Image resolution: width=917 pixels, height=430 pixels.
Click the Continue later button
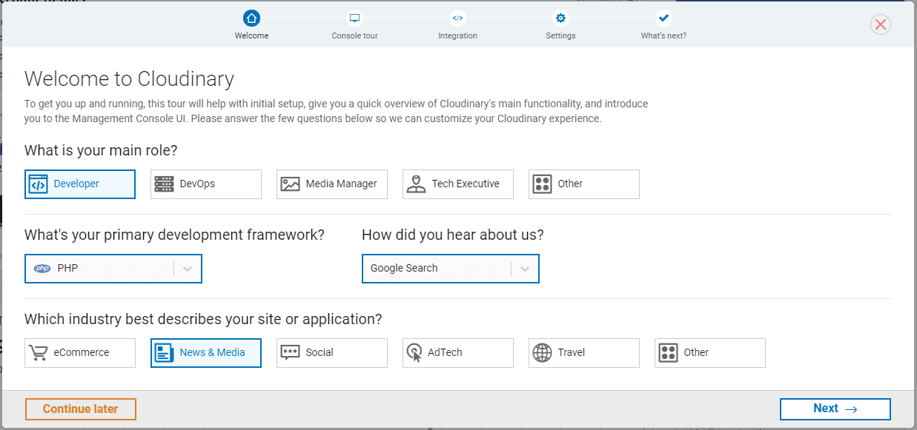pos(81,409)
